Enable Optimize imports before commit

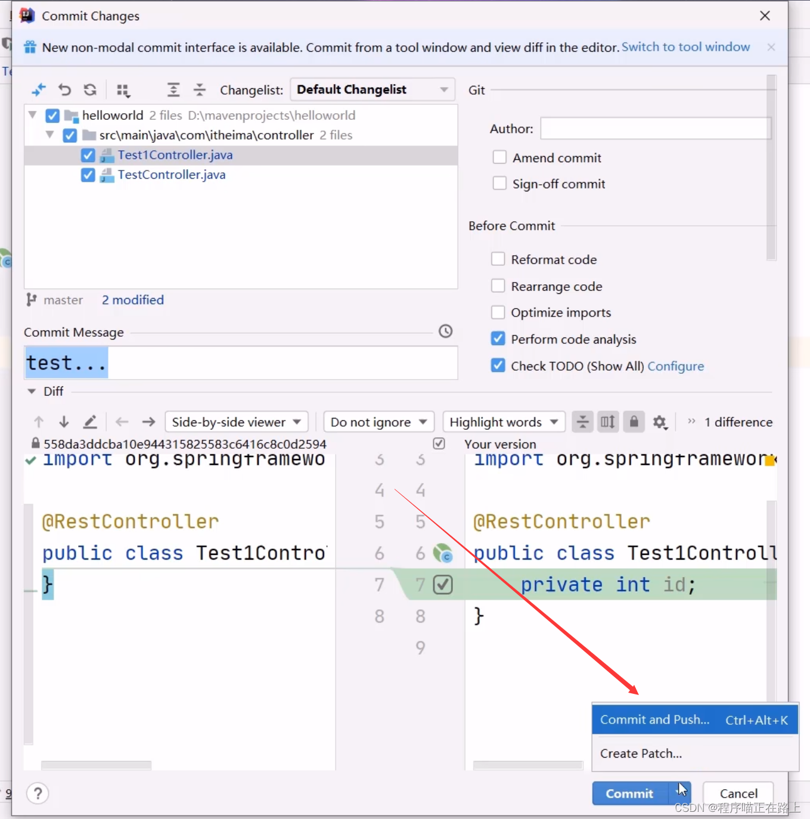(x=498, y=312)
